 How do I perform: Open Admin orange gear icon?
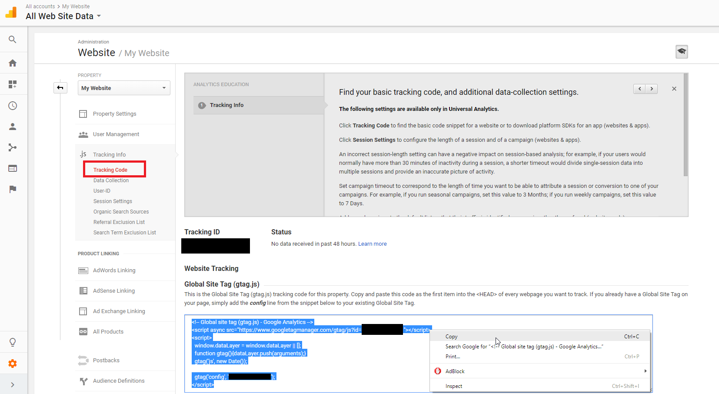(13, 364)
